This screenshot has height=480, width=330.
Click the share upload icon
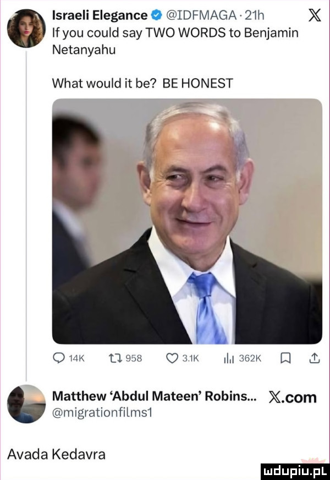(315, 357)
